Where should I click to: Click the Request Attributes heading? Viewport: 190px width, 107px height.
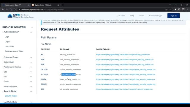pos(60,29)
